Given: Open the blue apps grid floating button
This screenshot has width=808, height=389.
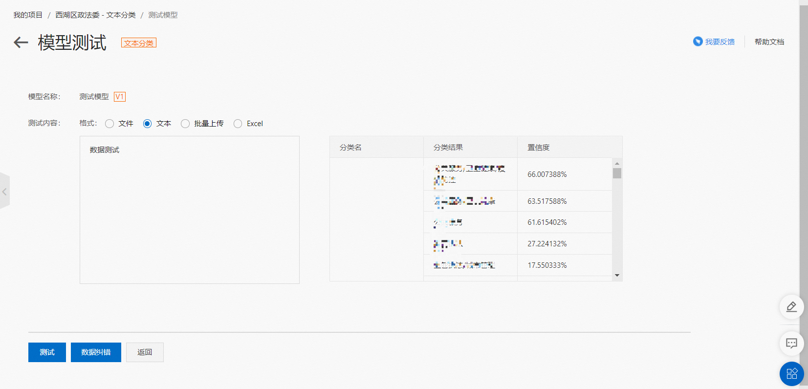Looking at the screenshot, I should (791, 374).
